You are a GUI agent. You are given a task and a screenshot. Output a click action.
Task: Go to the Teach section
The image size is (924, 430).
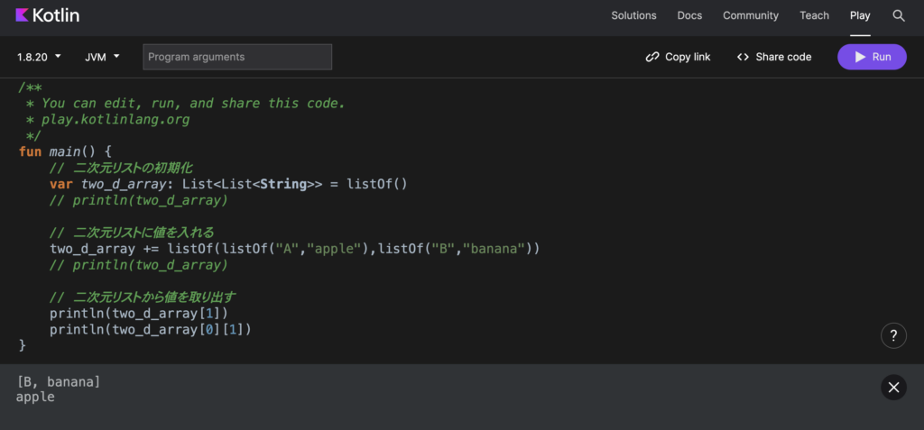[x=815, y=16]
